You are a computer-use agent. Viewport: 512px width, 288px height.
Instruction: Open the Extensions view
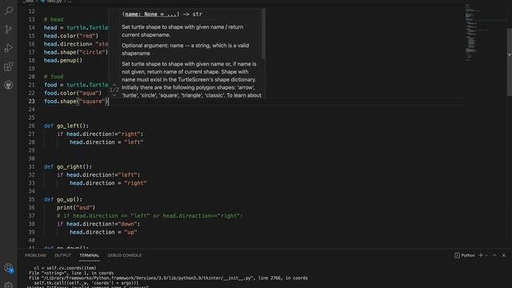point(9,66)
